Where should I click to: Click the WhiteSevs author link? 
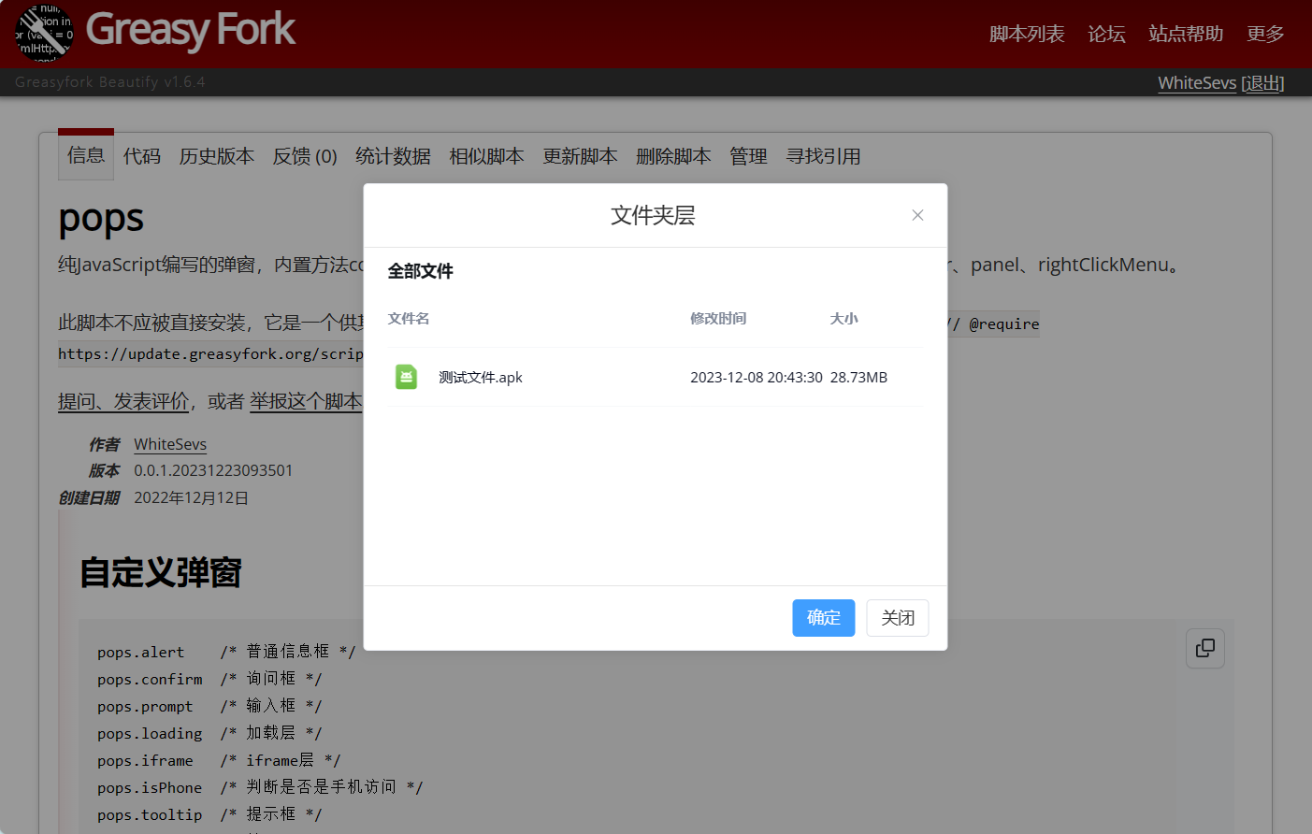coord(170,444)
